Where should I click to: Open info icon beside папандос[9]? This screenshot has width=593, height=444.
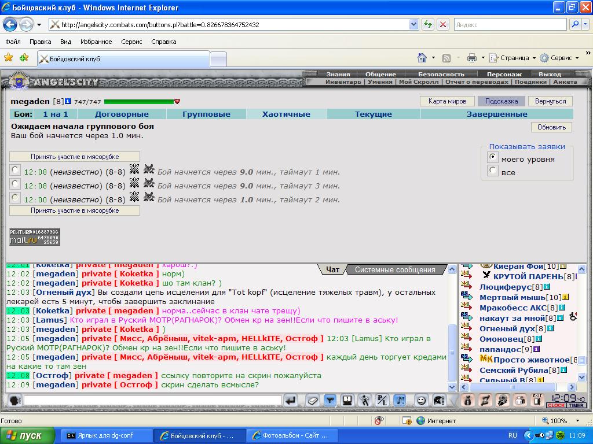(x=537, y=349)
